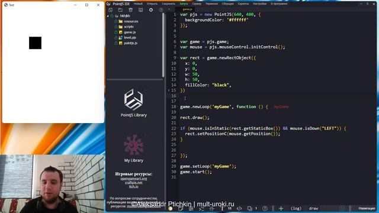379x213 pixels.
Task: Open the Настройки menu
Action: click(x=259, y=4)
